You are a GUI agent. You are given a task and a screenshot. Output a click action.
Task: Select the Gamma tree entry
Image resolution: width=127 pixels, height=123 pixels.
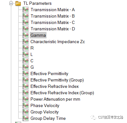[38, 35]
